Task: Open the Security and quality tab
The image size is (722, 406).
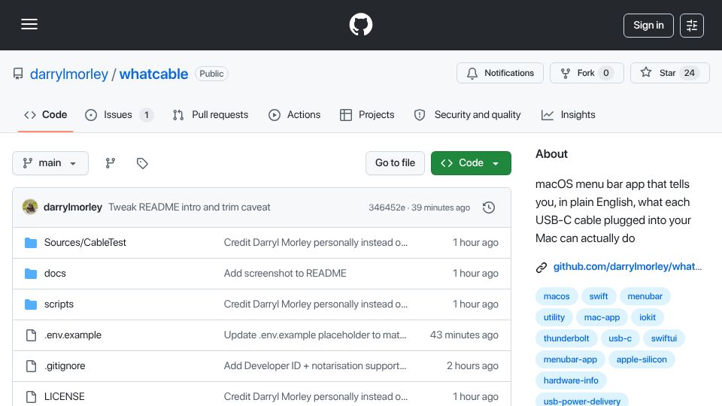Action: [x=467, y=114]
